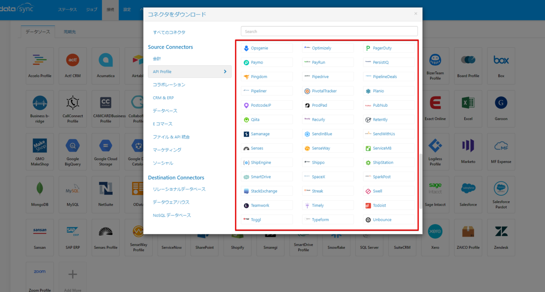The width and height of the screenshot is (545, 292).
Task: Click the Add More tile
Action: coord(72,278)
